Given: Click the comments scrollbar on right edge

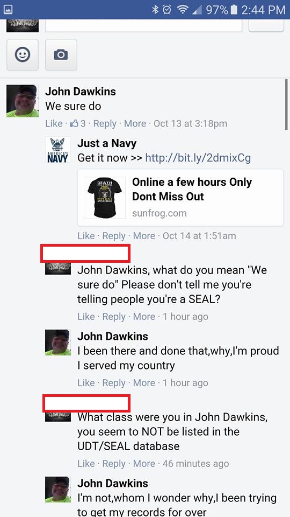Looking at the screenshot, I should coord(287,104).
